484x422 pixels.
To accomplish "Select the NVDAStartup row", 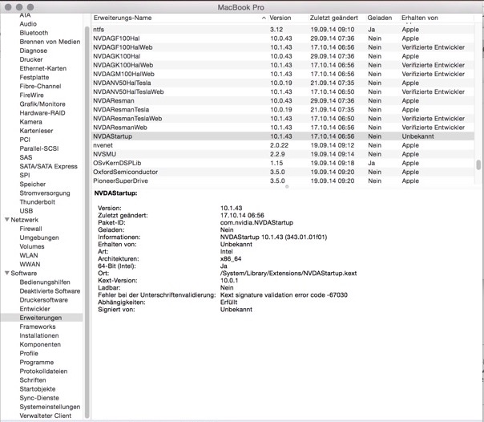I will click(x=283, y=136).
